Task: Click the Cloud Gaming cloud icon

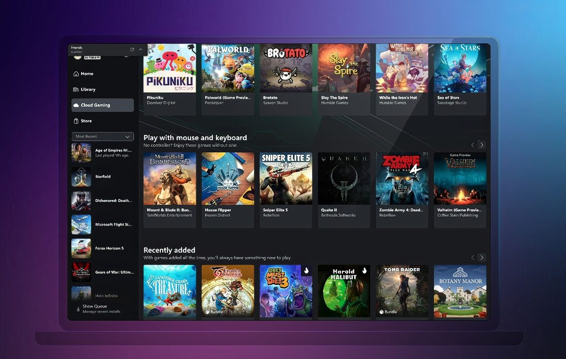Action: coord(76,105)
